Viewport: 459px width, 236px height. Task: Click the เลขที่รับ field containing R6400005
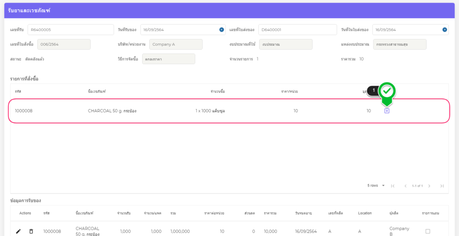coord(70,30)
